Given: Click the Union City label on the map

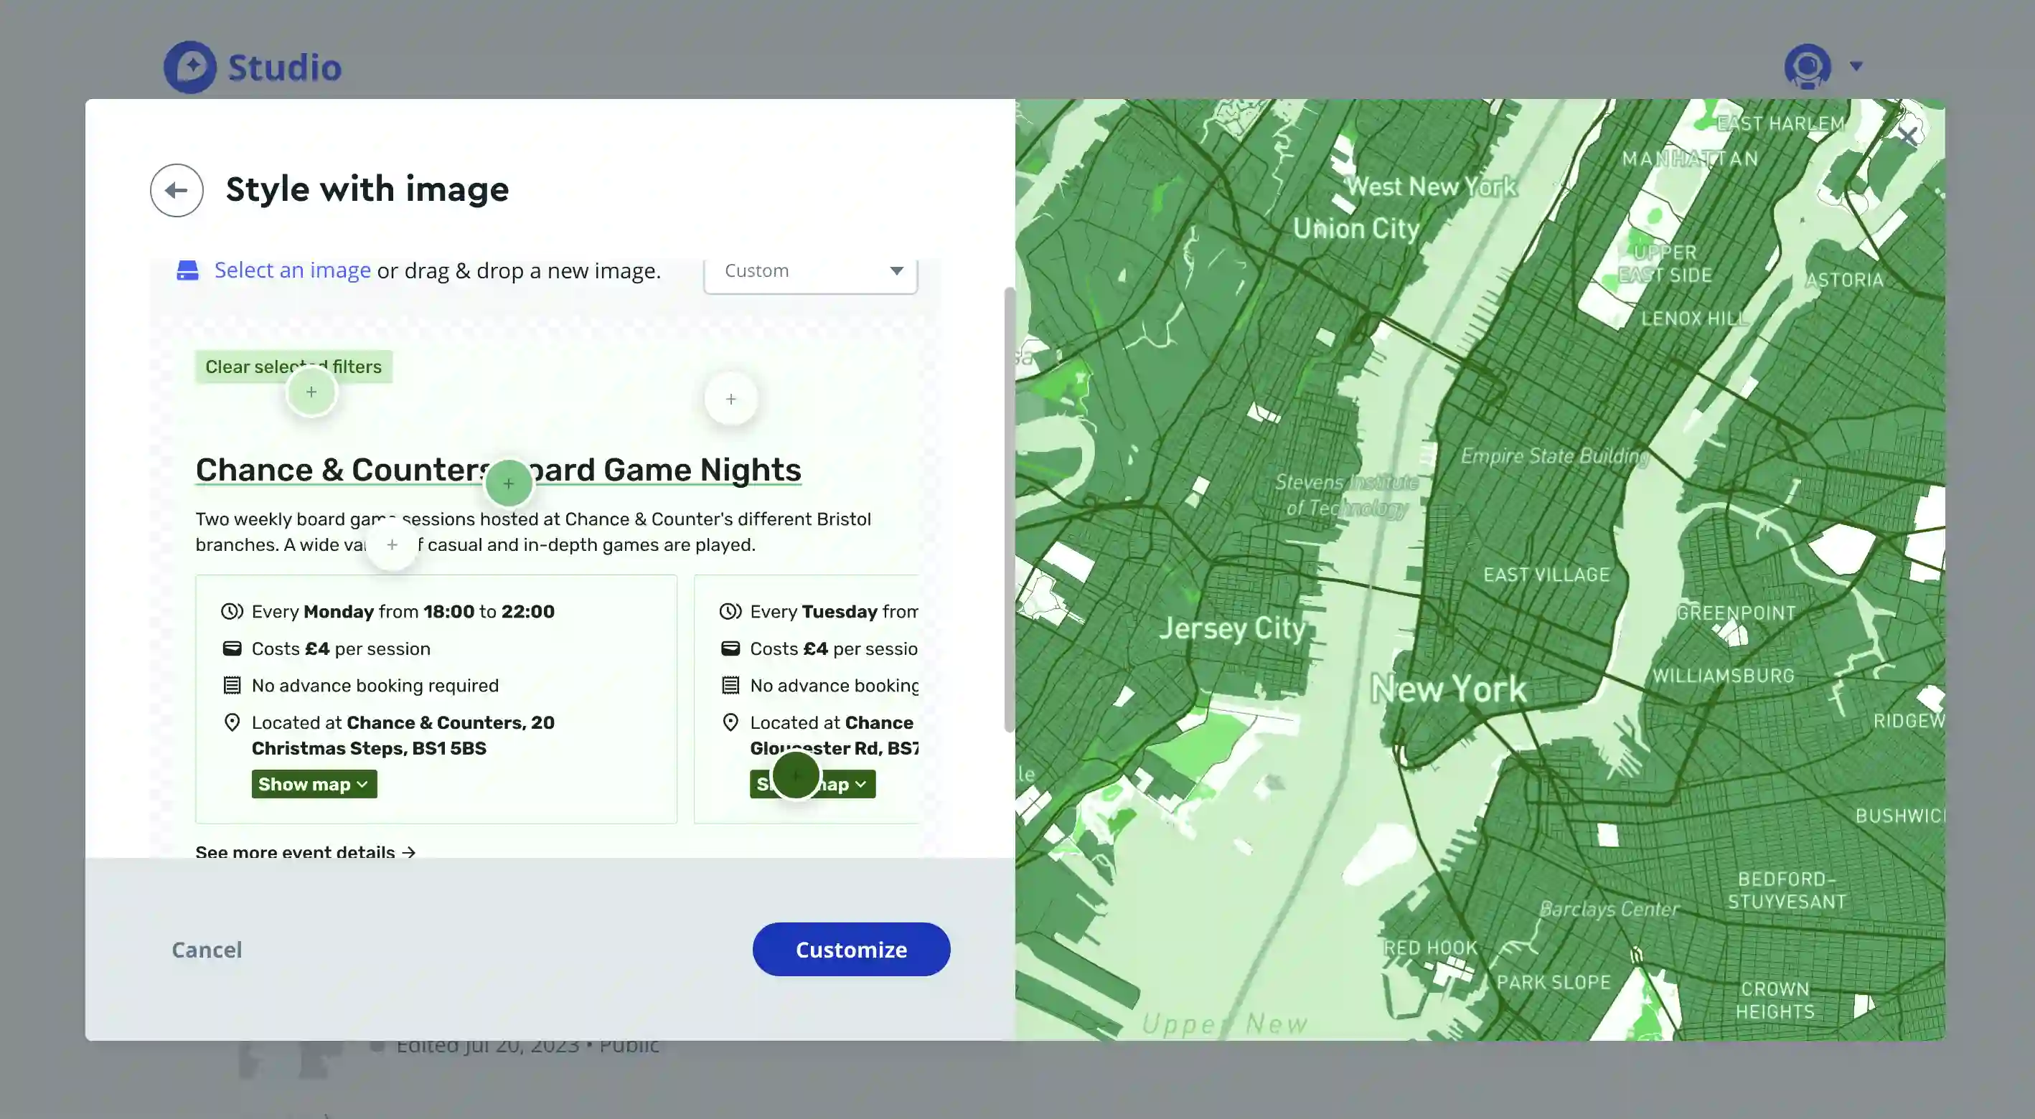Looking at the screenshot, I should click(1355, 229).
